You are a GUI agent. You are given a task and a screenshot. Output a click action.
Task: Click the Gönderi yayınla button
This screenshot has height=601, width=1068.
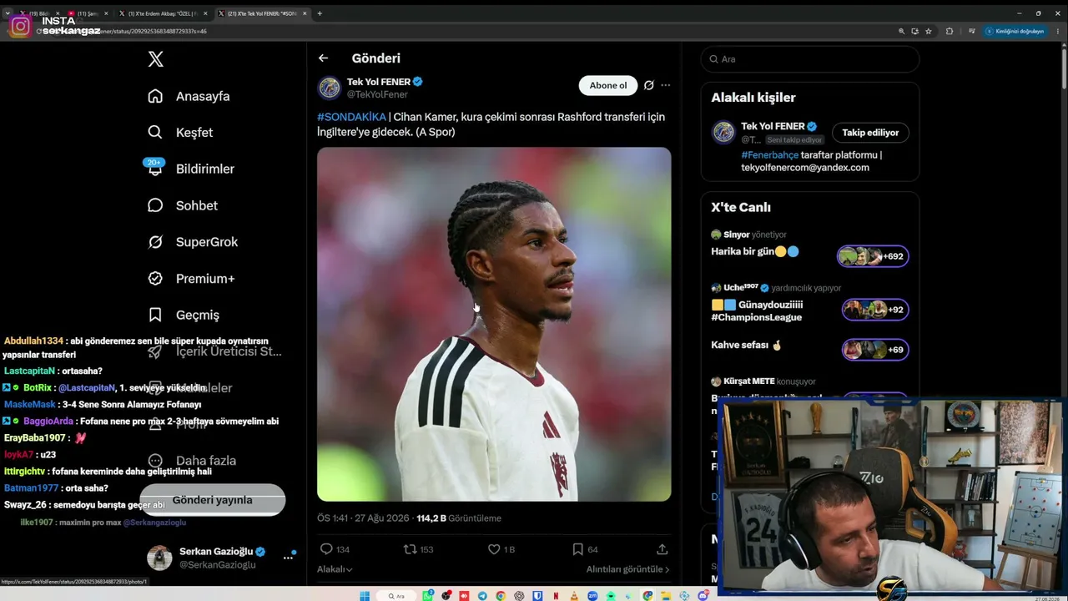coord(212,500)
